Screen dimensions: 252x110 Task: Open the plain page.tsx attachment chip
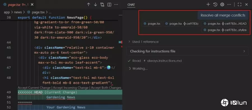(x=152, y=24)
